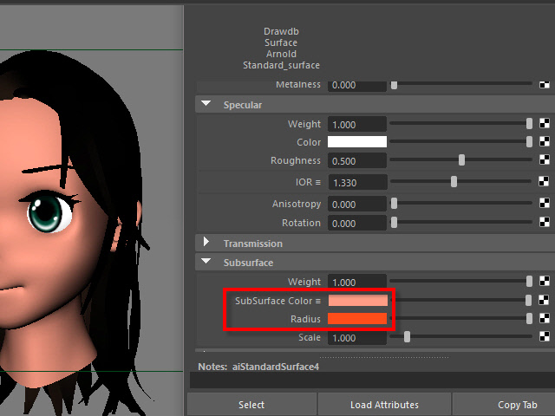Click the texture map icon for Subsurface Scale
This screenshot has height=416, width=555.
click(x=544, y=338)
